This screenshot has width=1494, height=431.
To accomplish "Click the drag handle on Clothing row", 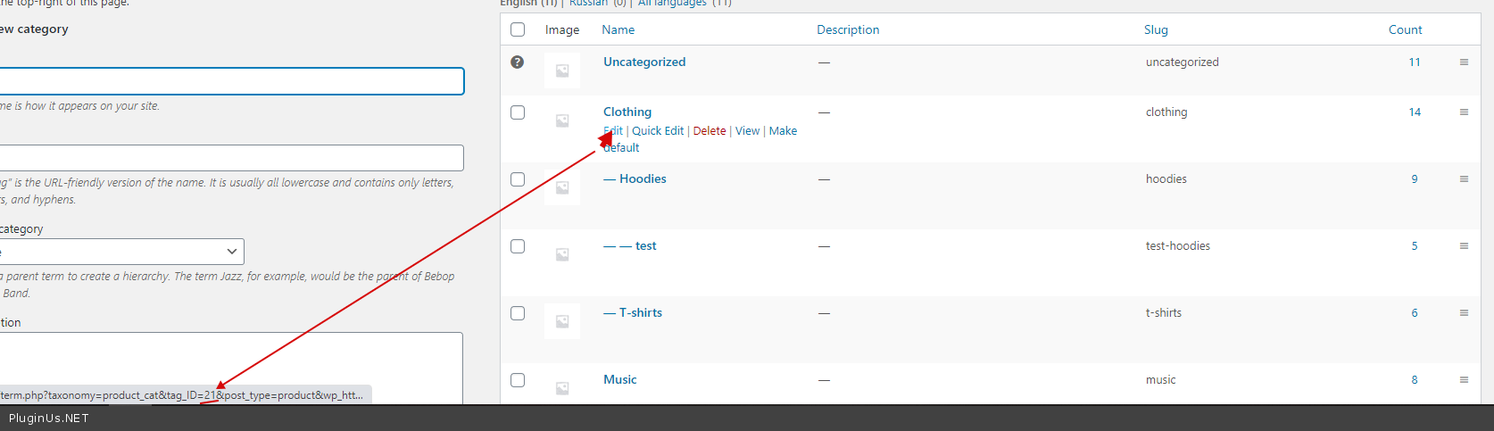I will coord(1464,112).
